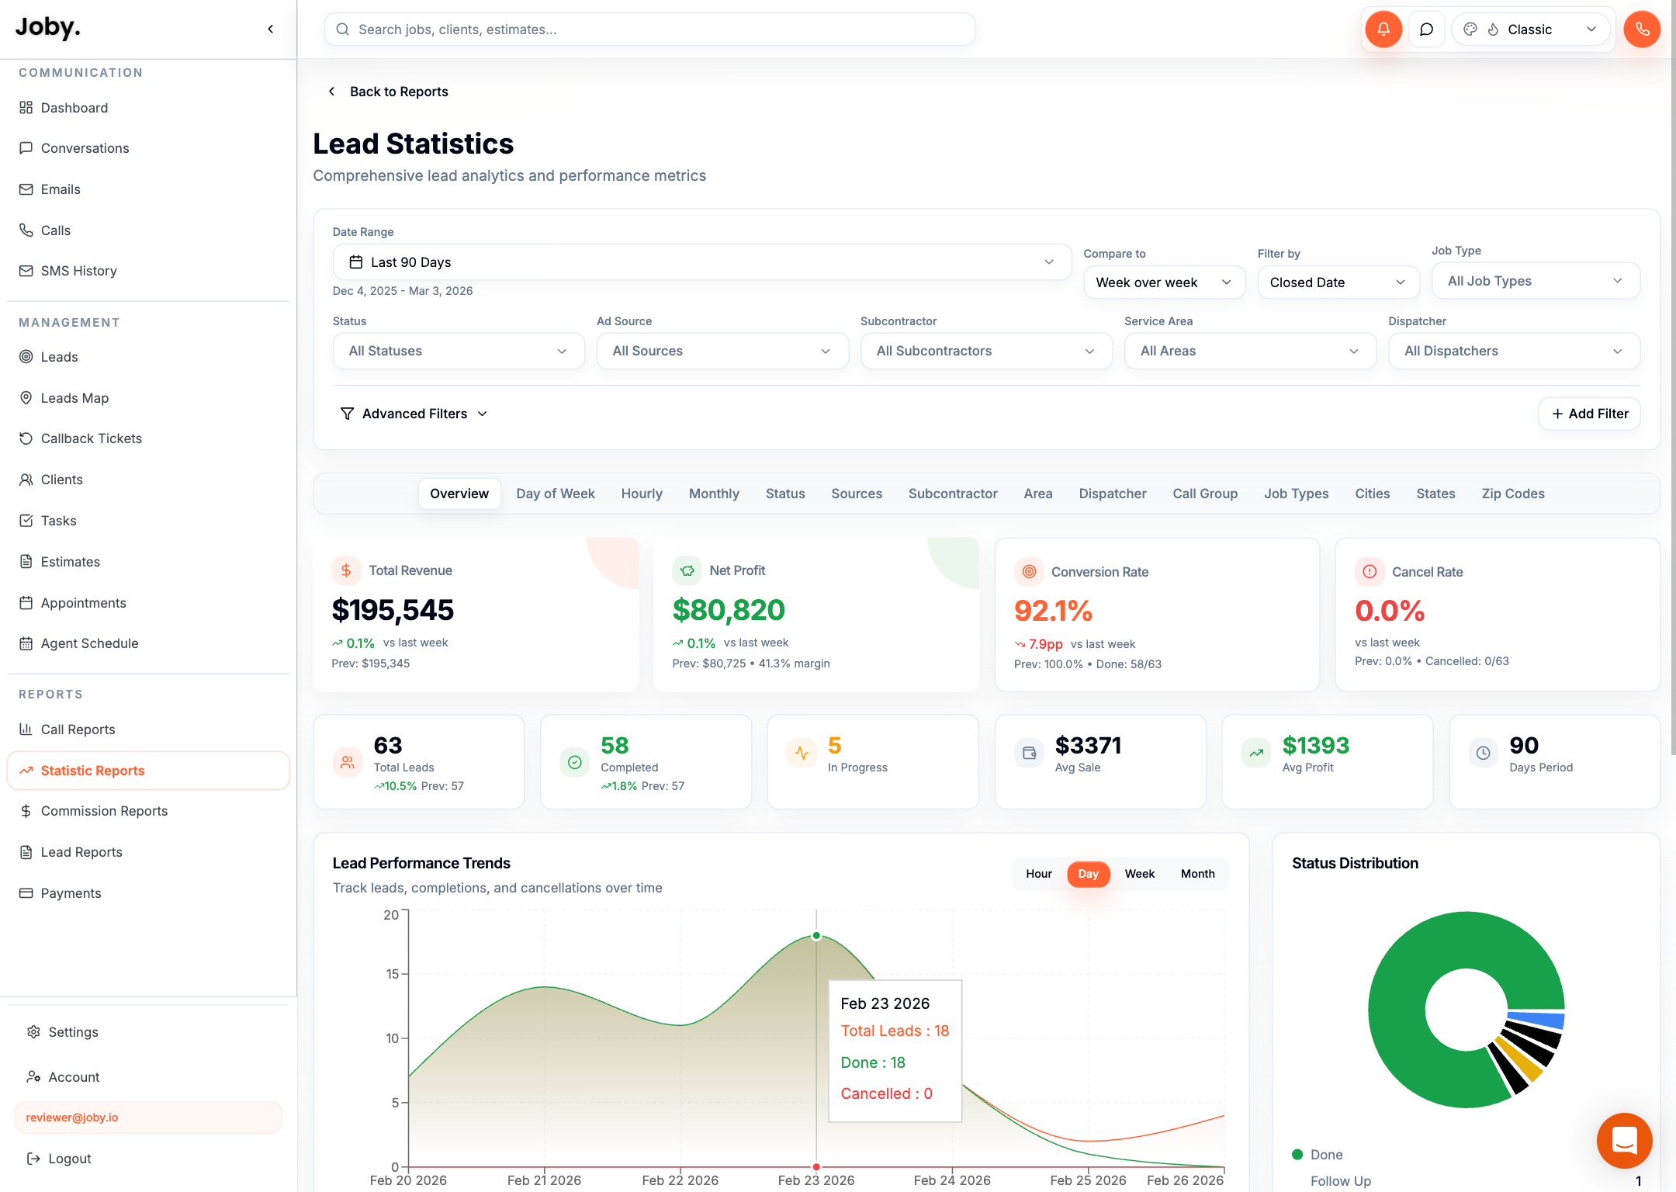Open Agent Schedule
The height and width of the screenshot is (1192, 1676).
(x=147, y=643)
